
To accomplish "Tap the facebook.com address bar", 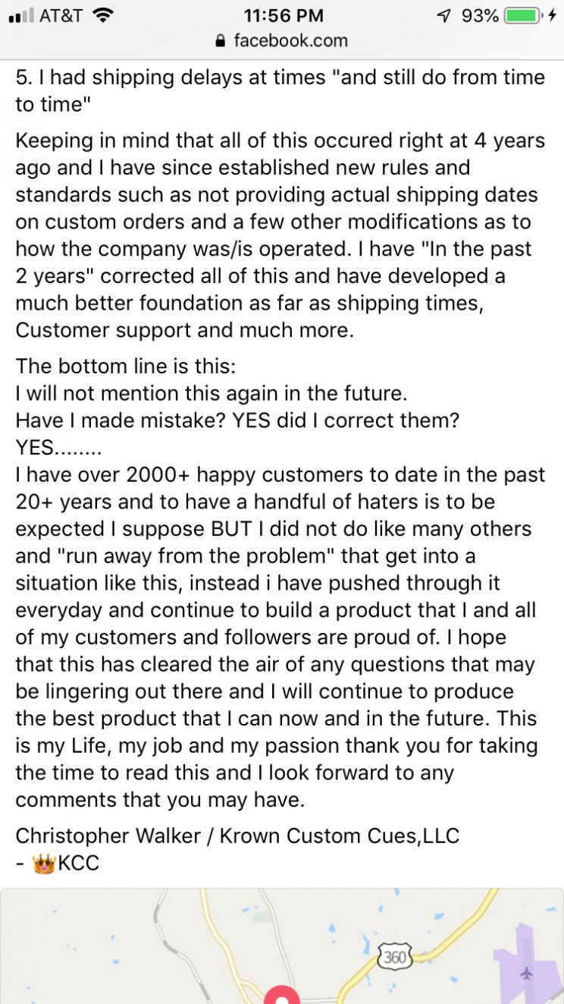I will [282, 40].
